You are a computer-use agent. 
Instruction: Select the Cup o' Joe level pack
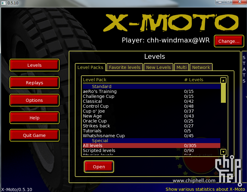(x=152, y=111)
